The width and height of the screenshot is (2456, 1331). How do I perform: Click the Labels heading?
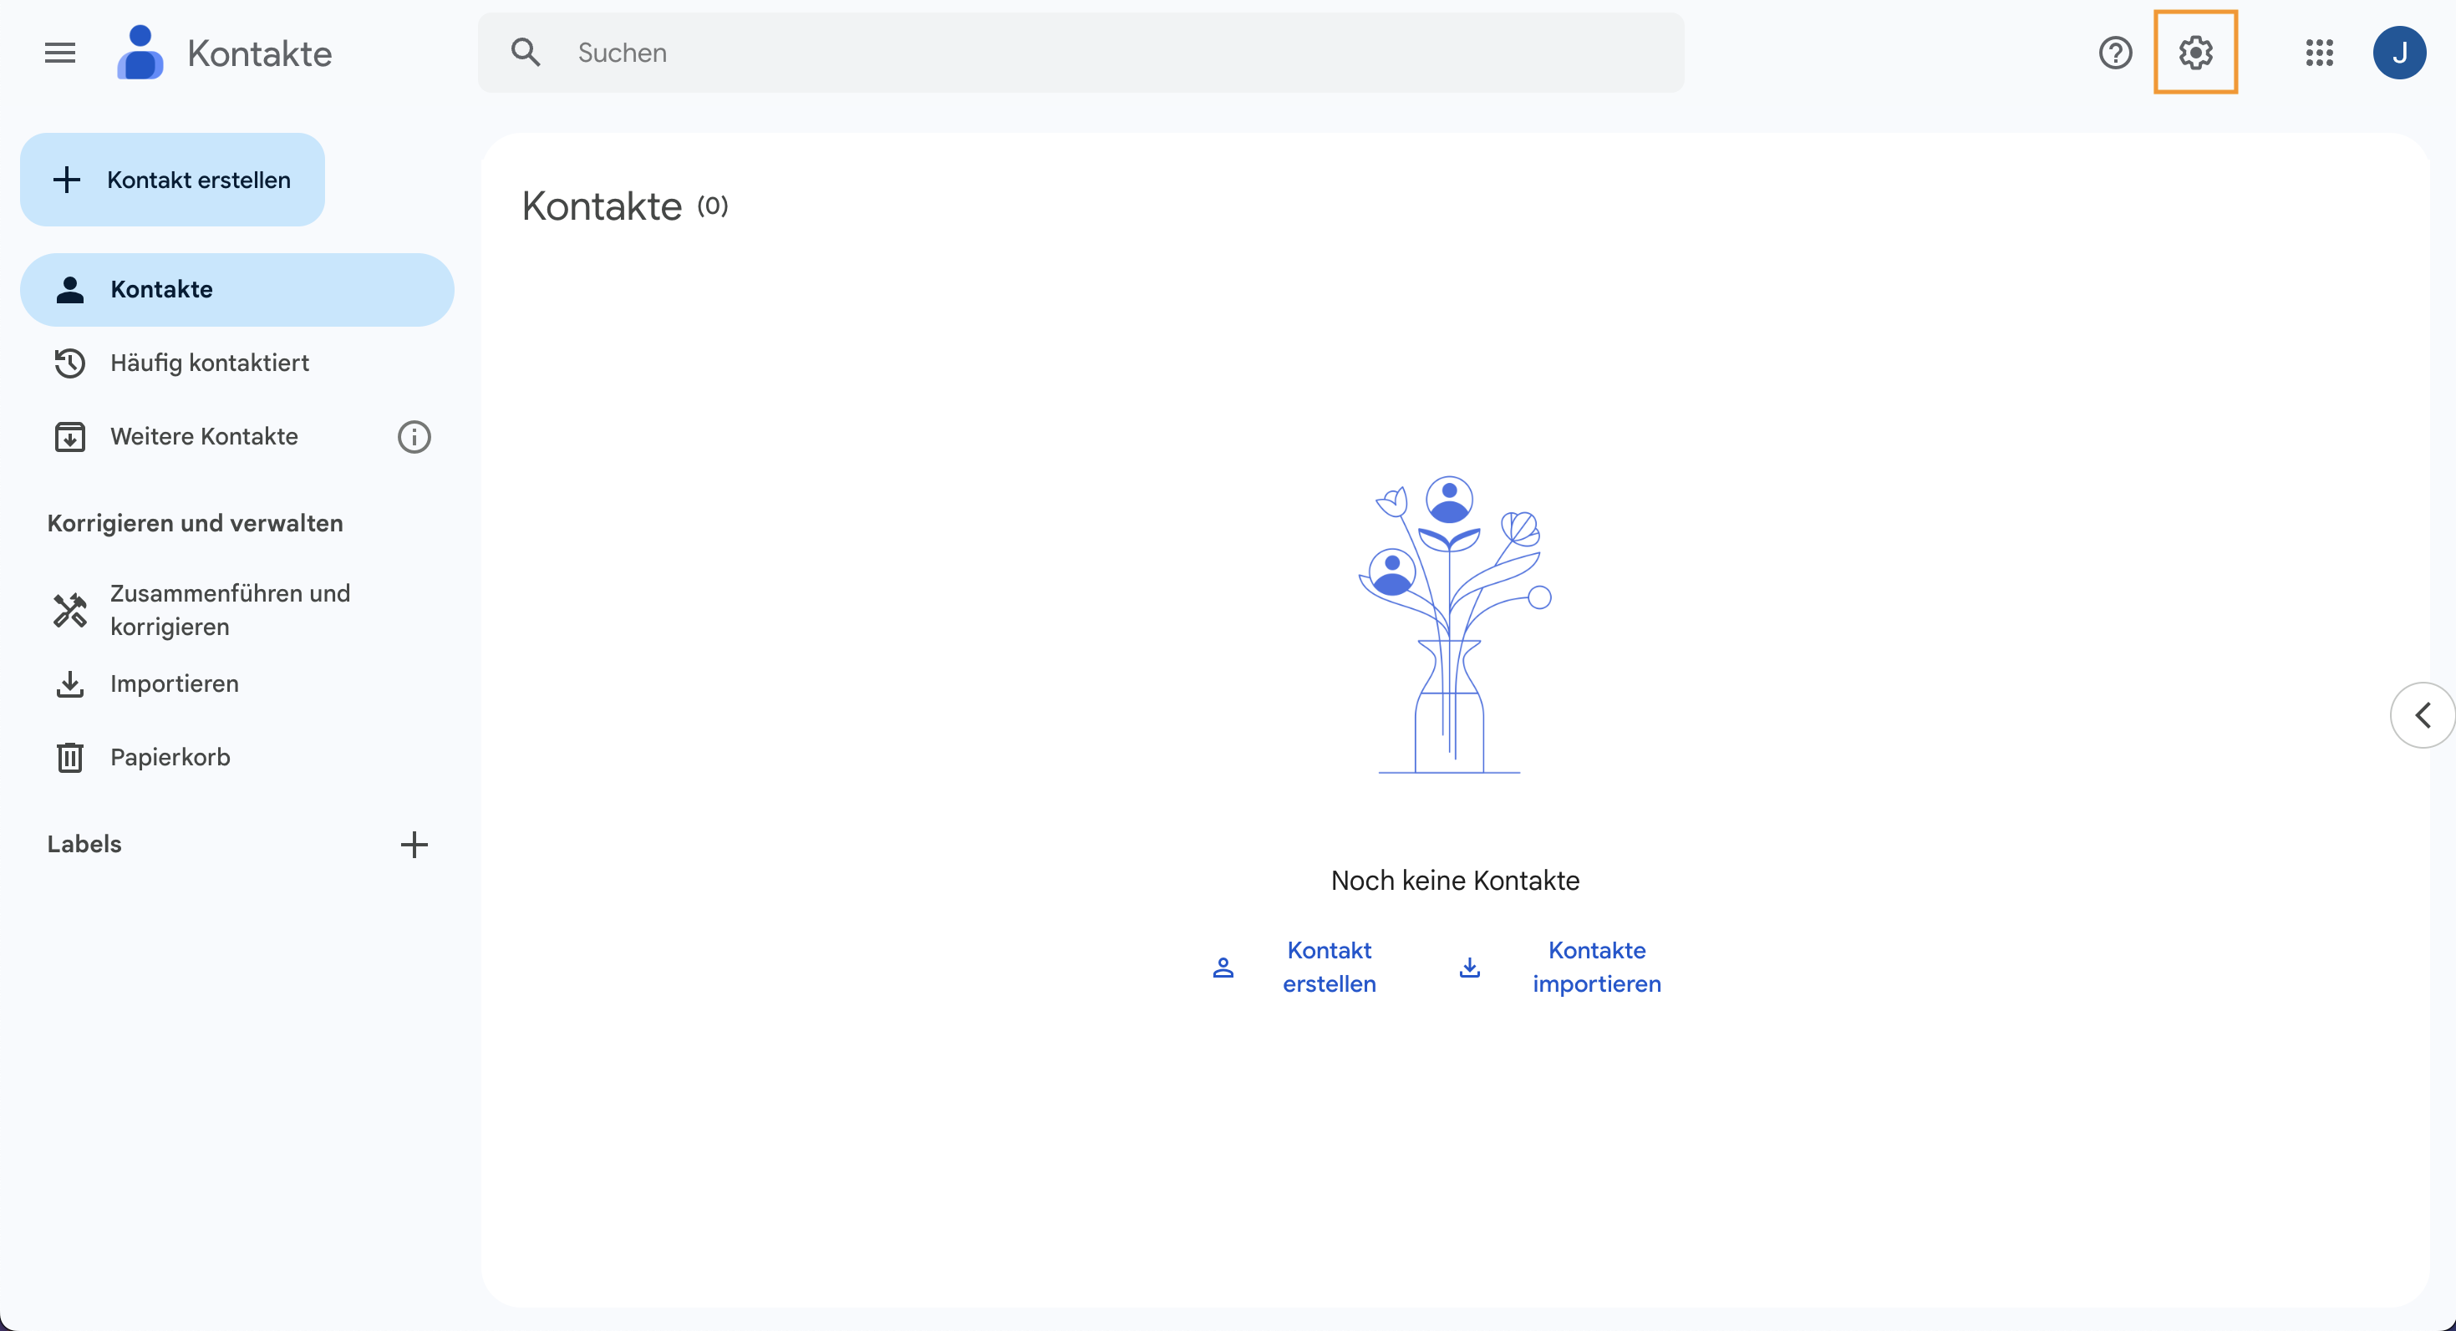click(x=84, y=844)
